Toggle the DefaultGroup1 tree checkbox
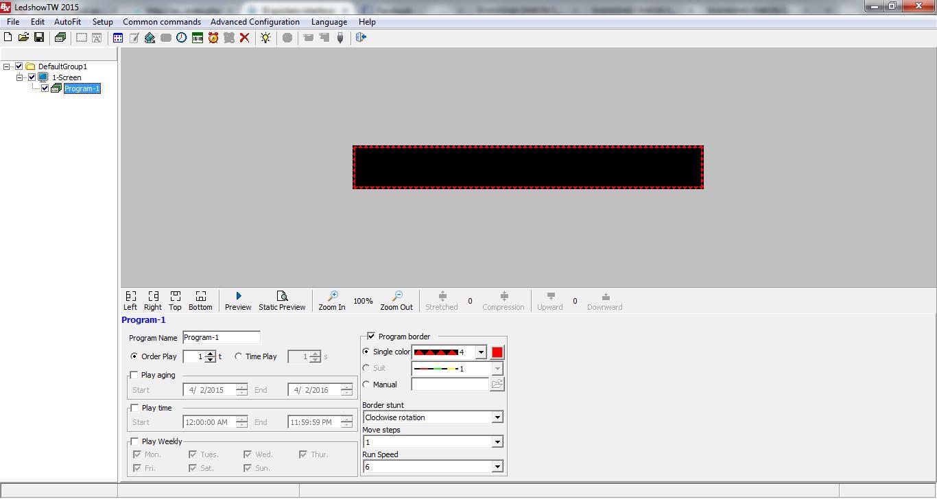Screen dimensions: 937x499 [x=19, y=66]
